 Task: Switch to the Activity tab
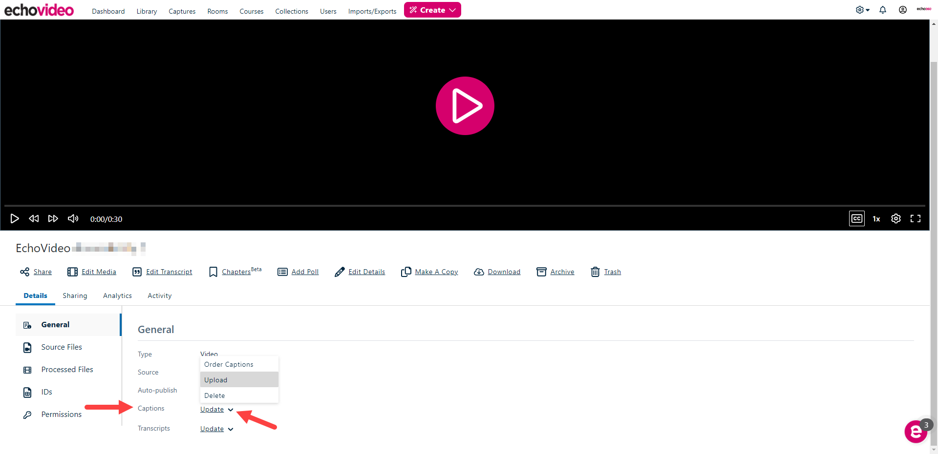[x=159, y=296]
